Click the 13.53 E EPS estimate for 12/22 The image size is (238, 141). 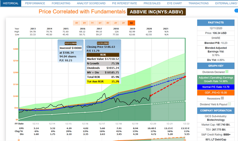tap(185, 128)
